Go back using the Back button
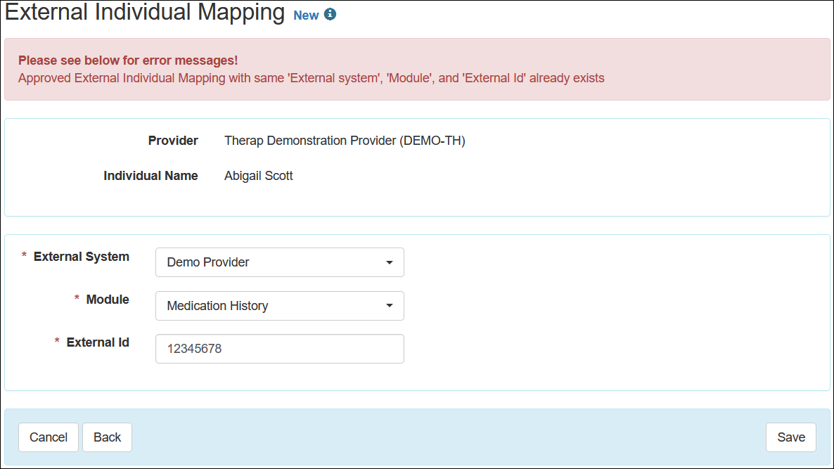834x469 pixels. click(107, 437)
